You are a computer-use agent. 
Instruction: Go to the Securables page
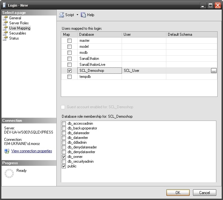18,33
